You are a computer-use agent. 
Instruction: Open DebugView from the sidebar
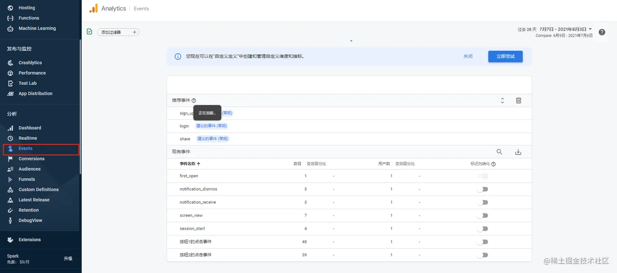31,220
